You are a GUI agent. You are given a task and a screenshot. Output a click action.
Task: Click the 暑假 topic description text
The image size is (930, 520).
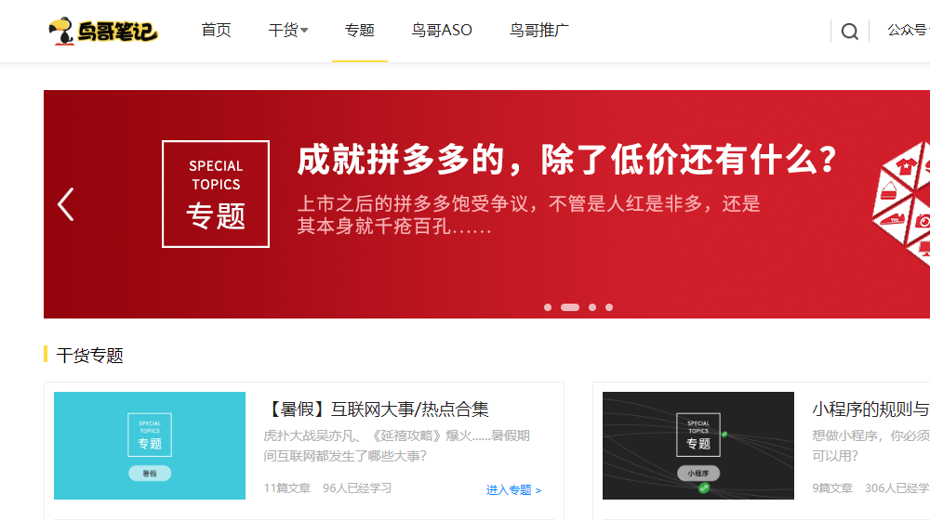[397, 446]
